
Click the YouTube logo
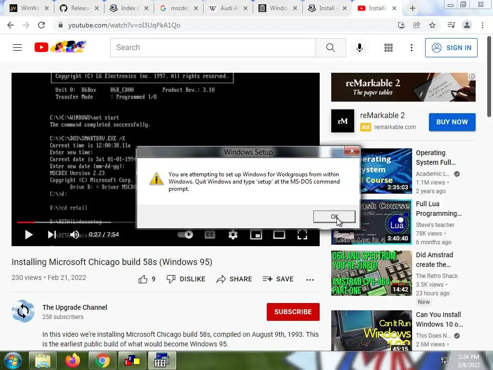[x=60, y=47]
